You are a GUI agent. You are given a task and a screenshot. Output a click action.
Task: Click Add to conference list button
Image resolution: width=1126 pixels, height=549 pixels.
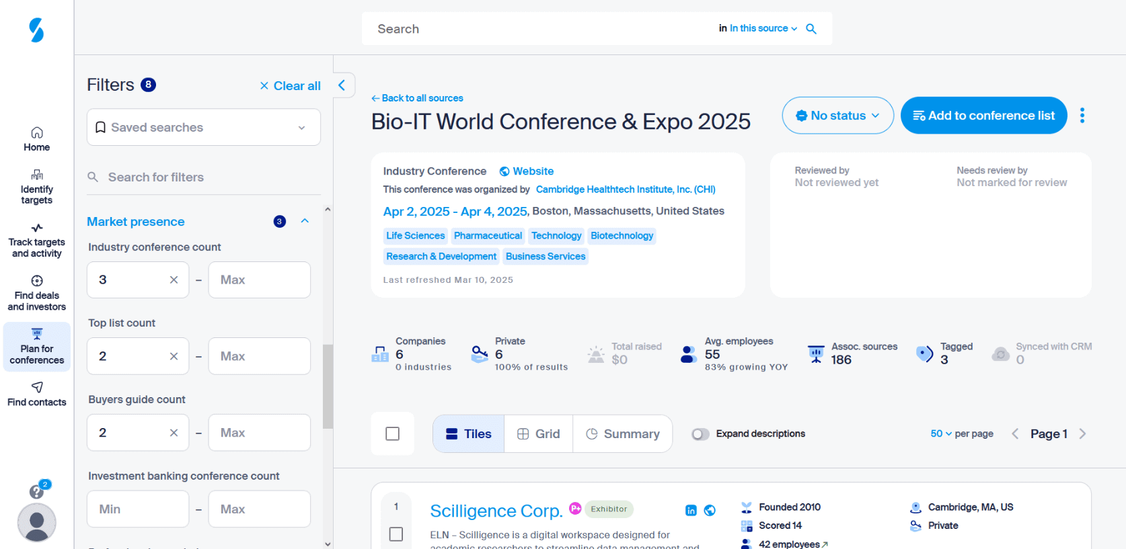[984, 116]
